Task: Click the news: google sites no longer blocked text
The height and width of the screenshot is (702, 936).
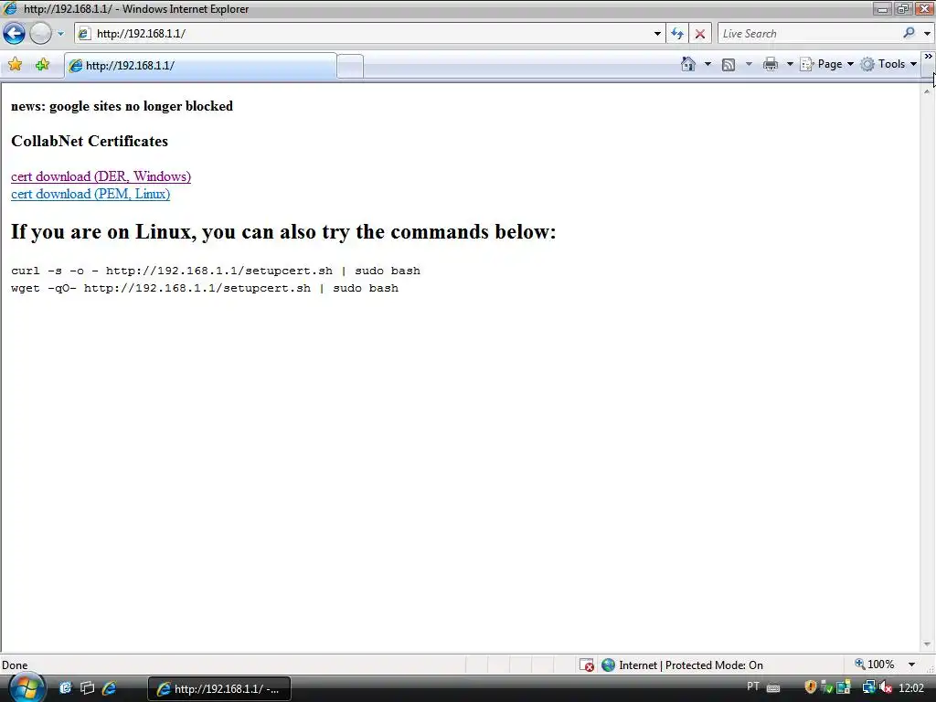Action: coord(122,106)
